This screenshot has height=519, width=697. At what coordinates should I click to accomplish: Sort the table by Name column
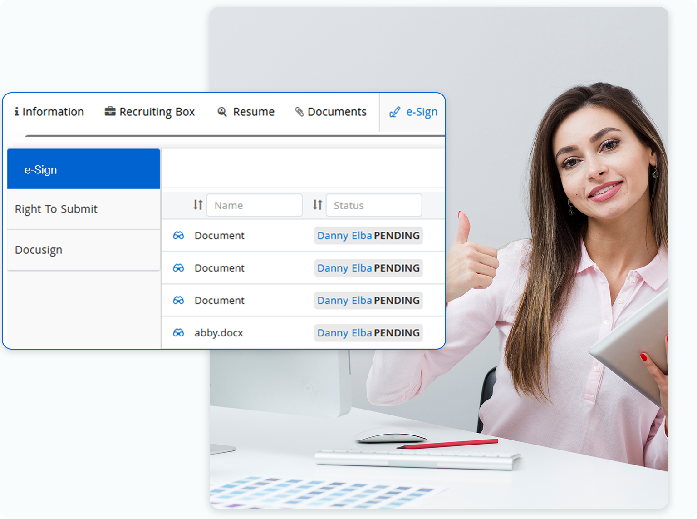click(x=198, y=205)
